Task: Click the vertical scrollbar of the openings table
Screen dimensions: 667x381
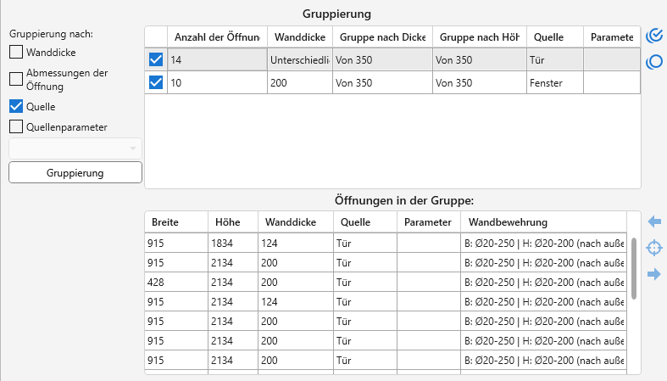Action: coord(634,268)
